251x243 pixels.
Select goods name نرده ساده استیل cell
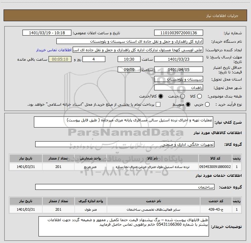coord(153,167)
